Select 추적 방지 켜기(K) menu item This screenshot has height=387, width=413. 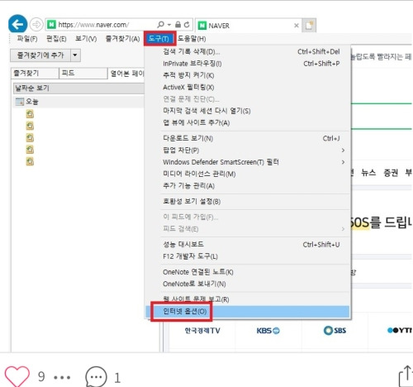pyautogui.click(x=248, y=75)
